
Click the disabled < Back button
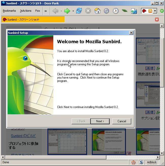click(x=81, y=121)
